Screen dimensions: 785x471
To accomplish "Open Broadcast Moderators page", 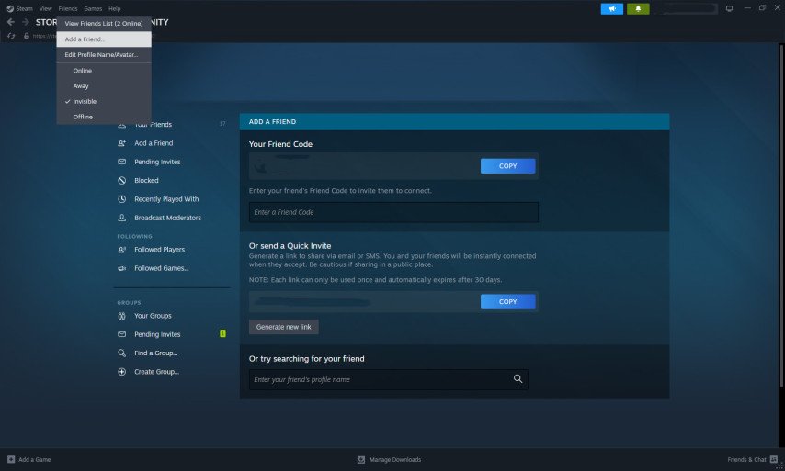I will pyautogui.click(x=167, y=218).
